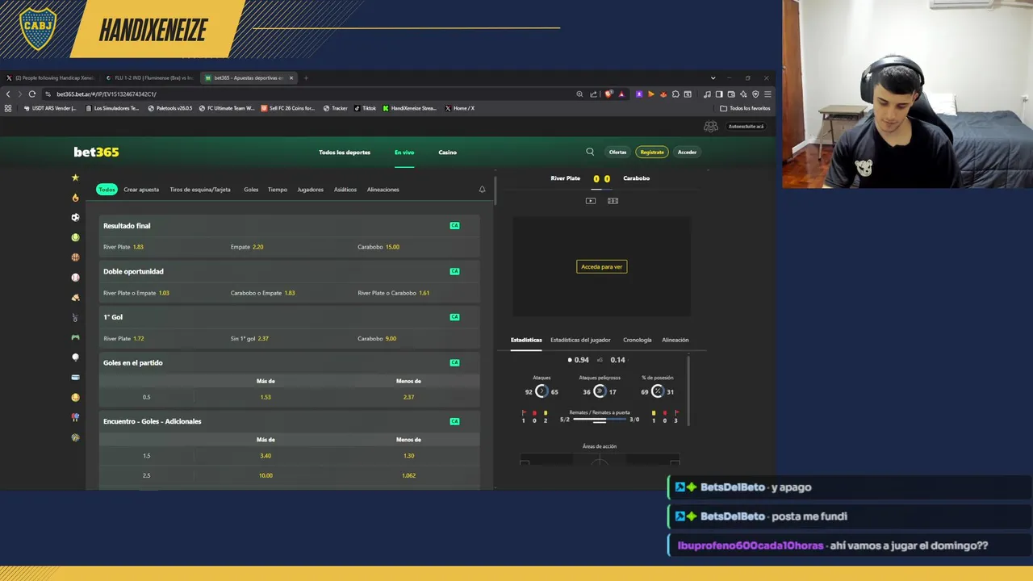The image size is (1033, 581).
Task: Select the soccer ball sport icon
Action: [75, 217]
